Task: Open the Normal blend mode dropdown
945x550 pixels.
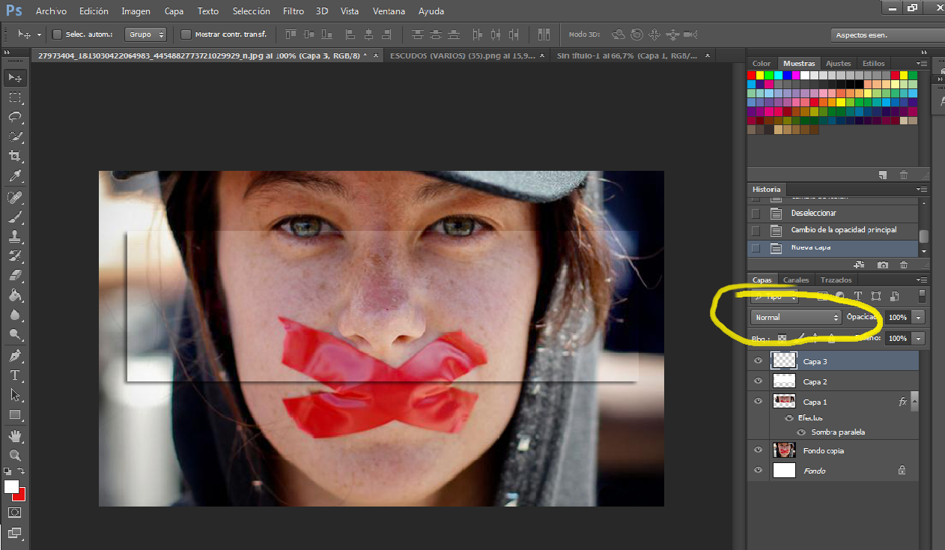Action: click(797, 318)
